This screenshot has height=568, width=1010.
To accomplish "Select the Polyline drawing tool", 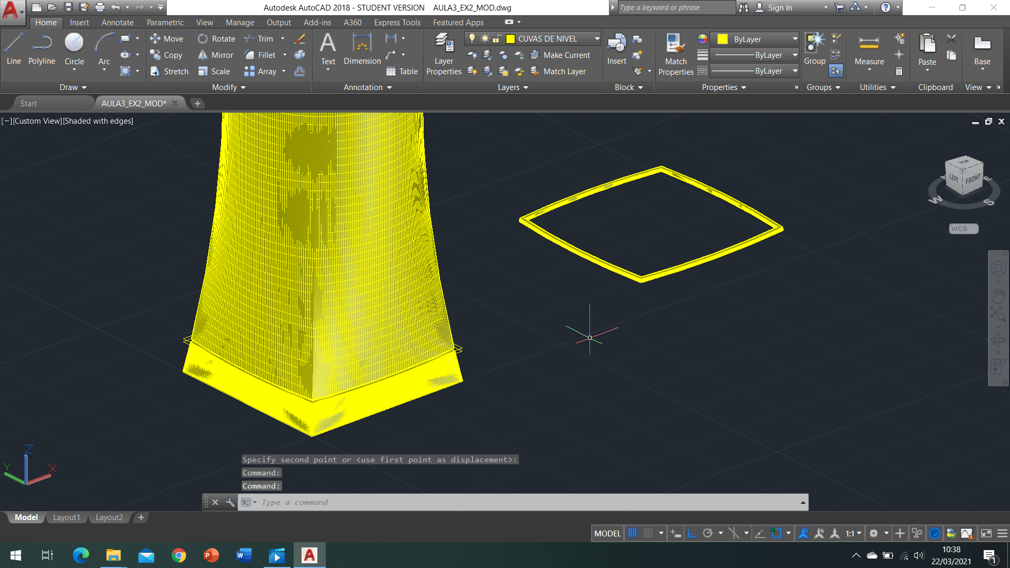I will (42, 49).
